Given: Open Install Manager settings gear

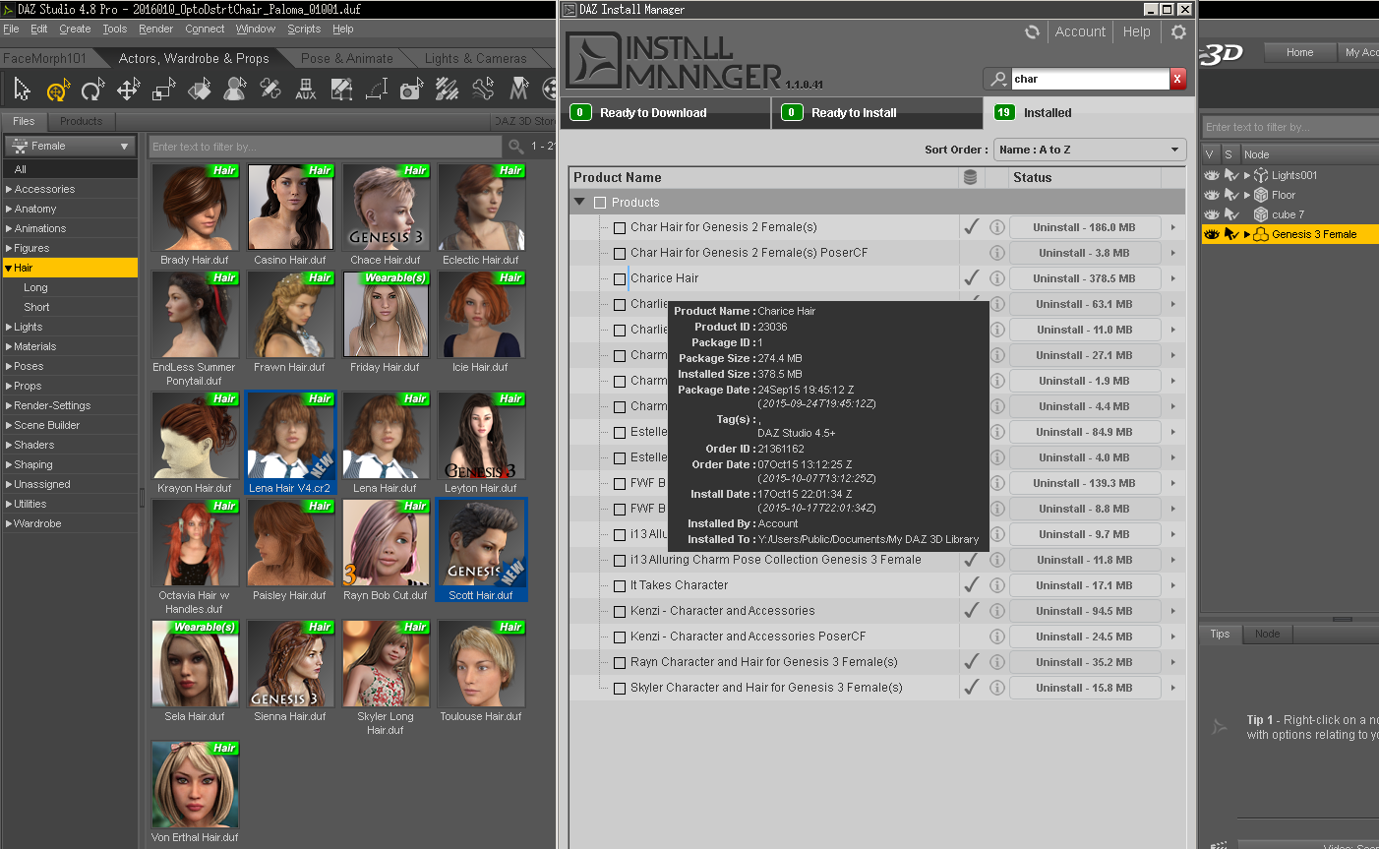Looking at the screenshot, I should click(x=1178, y=31).
